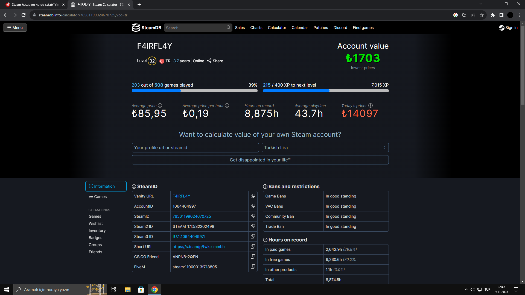Screen dimensions: 525x295
Task: Select the Information sidebar tab
Action: (x=106, y=186)
